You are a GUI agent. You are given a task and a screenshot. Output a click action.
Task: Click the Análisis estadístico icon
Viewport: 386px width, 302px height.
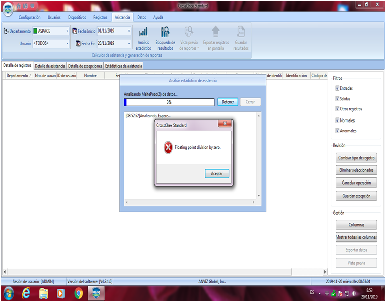(x=143, y=32)
